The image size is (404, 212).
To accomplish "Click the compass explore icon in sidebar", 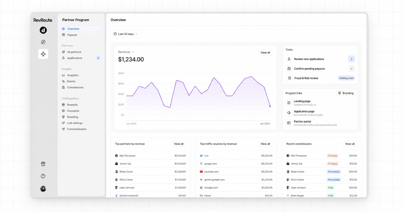I will tap(43, 42).
